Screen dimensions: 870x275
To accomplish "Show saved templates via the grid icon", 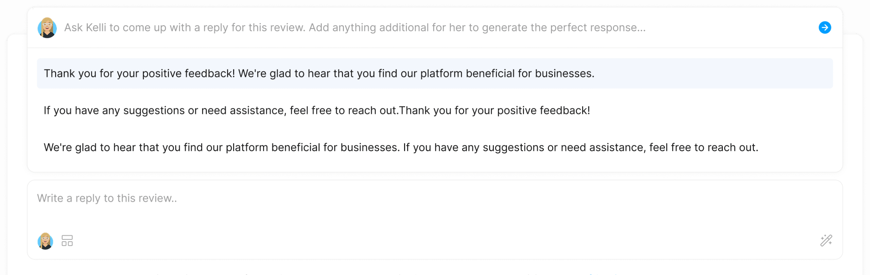I will click(67, 241).
